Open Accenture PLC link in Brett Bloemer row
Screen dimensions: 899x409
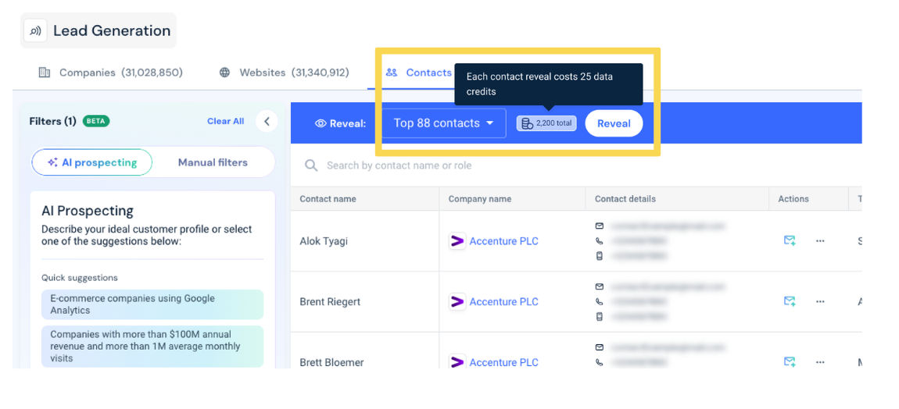tap(503, 363)
